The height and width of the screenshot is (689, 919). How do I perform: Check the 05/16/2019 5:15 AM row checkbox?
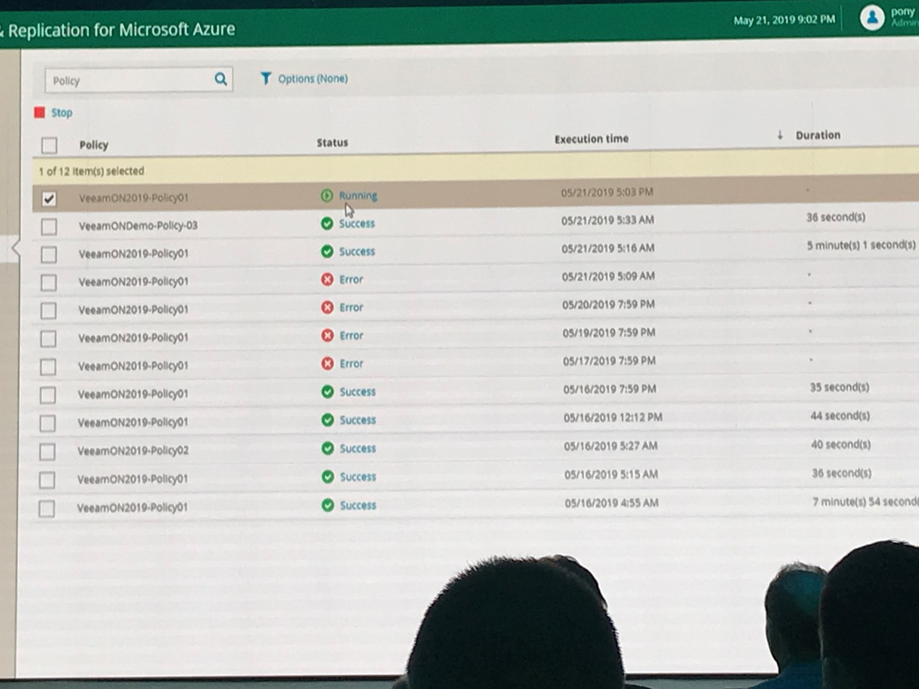pos(47,480)
